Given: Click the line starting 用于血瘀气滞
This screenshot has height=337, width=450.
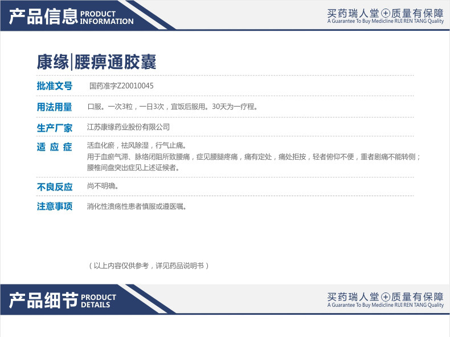Looking at the screenshot, I should coord(254,157).
